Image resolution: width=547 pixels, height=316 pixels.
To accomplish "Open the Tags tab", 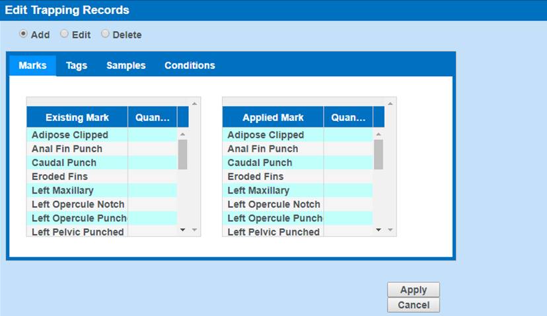I will point(77,65).
